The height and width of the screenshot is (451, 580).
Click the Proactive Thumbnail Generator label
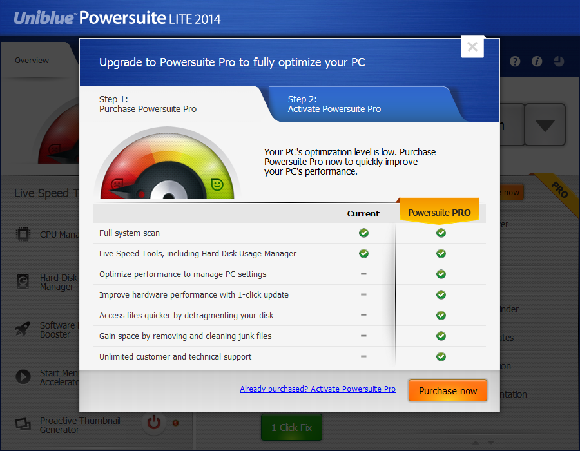[x=80, y=425]
